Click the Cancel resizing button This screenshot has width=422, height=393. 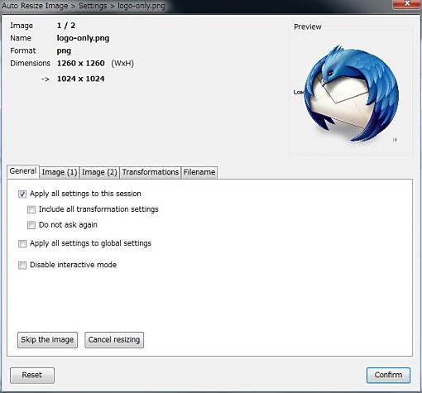pos(114,340)
